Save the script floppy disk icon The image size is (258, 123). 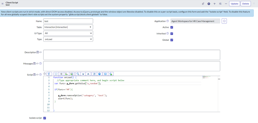coord(106,74)
